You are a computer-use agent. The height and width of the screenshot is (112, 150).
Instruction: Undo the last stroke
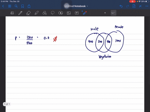click(x=121, y=6)
